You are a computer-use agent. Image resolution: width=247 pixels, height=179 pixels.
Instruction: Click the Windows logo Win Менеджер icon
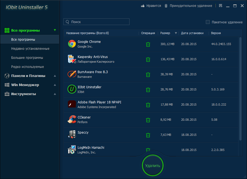point(7,85)
